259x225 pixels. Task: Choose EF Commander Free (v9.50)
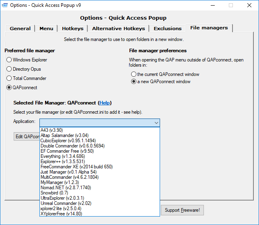click(x=100, y=151)
